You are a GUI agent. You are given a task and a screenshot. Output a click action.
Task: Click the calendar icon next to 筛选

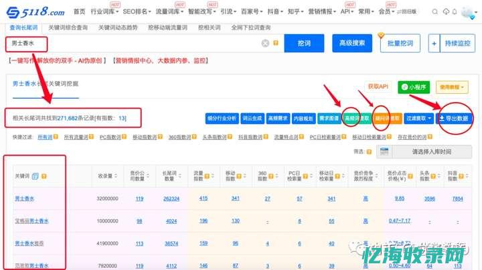(384, 151)
